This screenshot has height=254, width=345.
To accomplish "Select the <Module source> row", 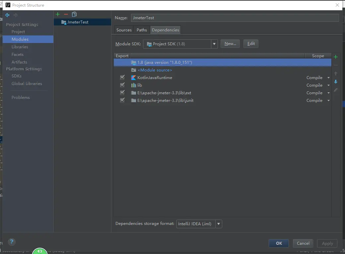I will [x=223, y=70].
